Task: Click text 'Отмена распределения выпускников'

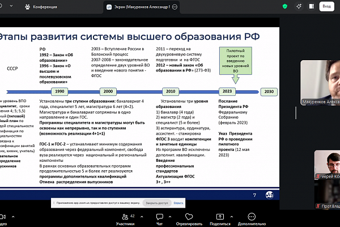Action: [x=76, y=182]
